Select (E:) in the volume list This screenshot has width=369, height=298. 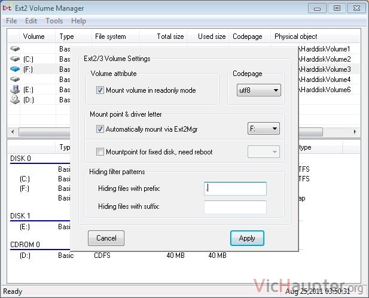point(28,90)
